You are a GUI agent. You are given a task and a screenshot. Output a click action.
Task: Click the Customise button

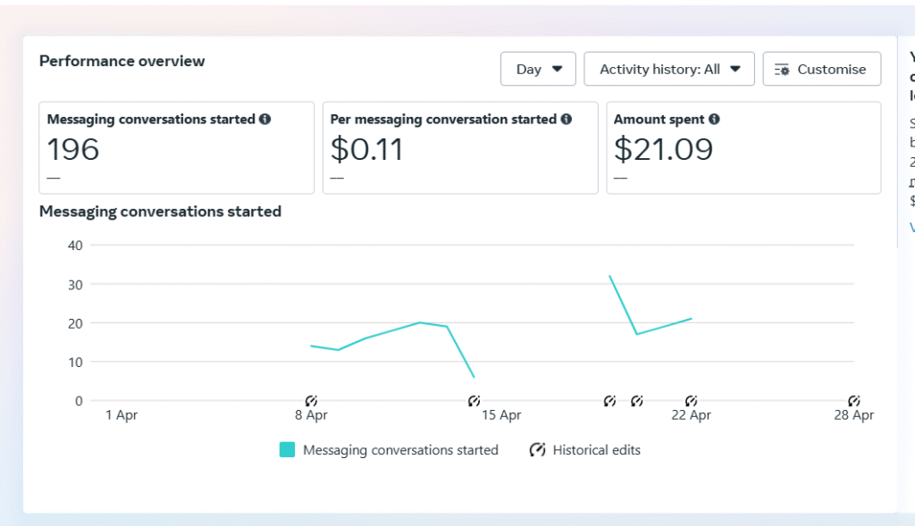click(821, 69)
